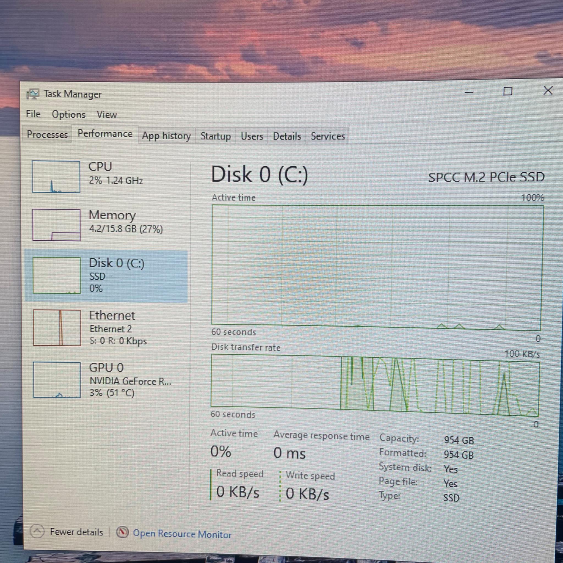Open the File menu
Viewport: 563px width, 563px height.
(x=33, y=114)
